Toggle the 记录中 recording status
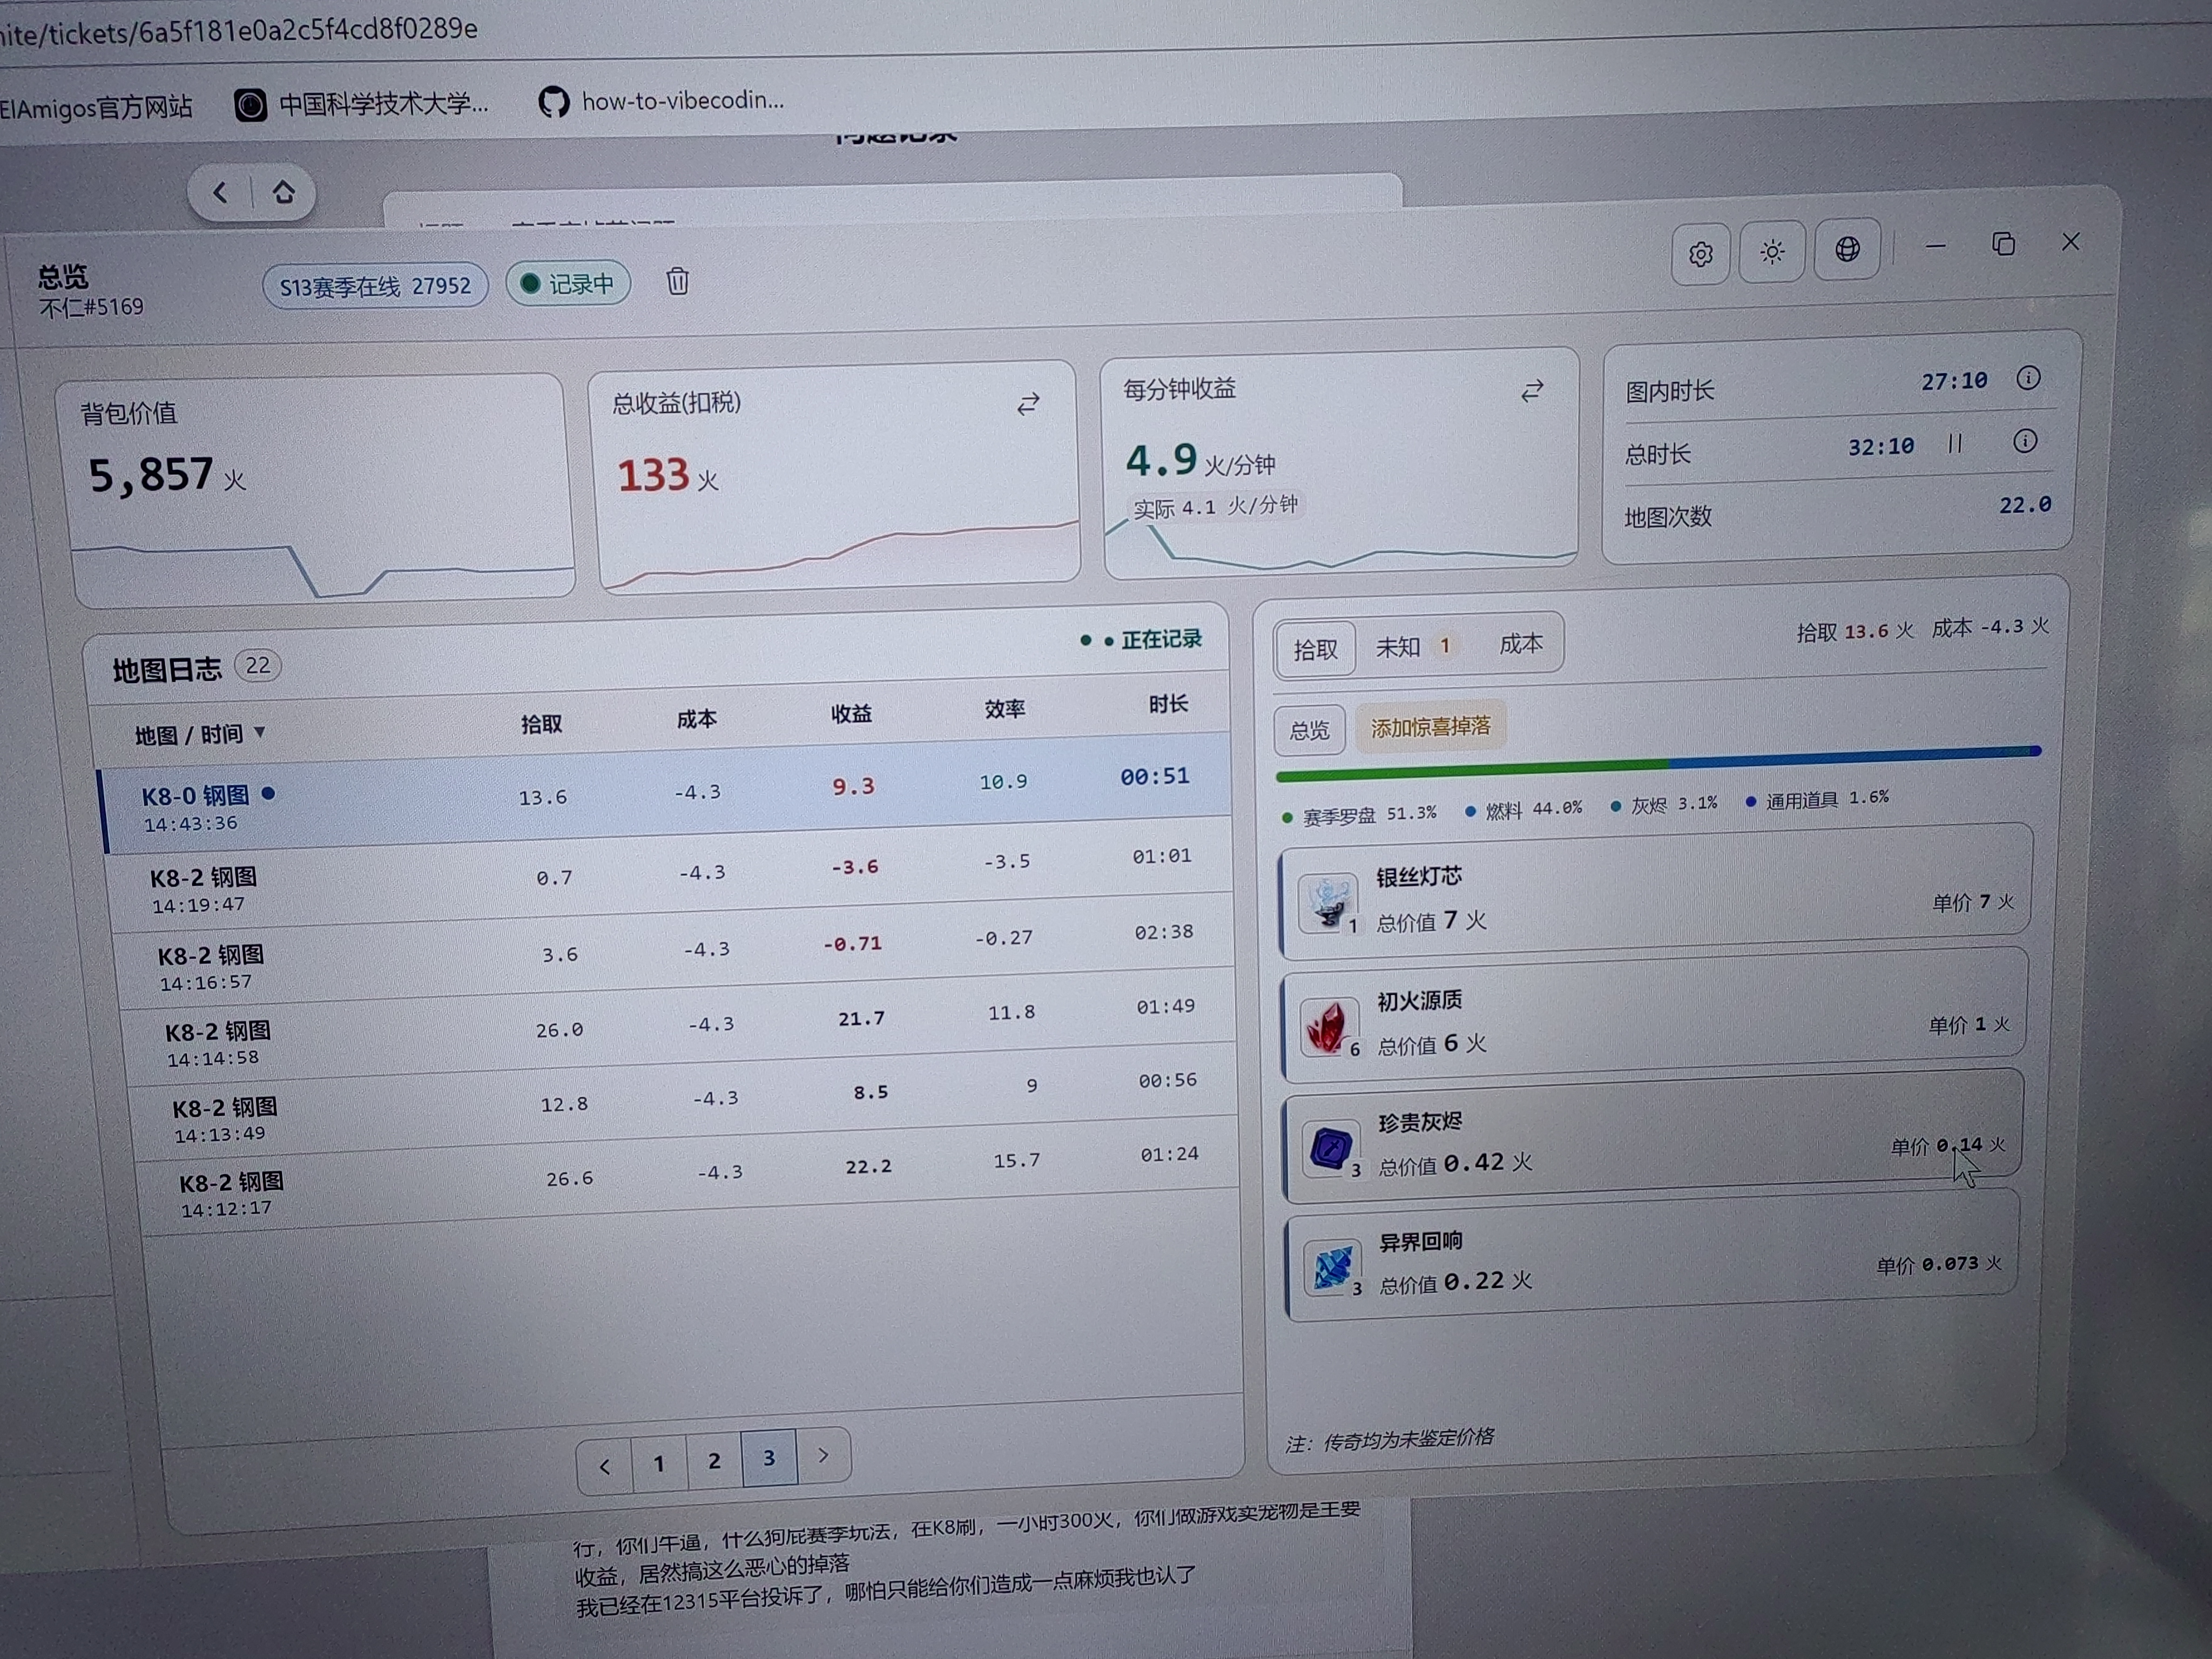Screen dimensions: 2212x1659 point(568,284)
